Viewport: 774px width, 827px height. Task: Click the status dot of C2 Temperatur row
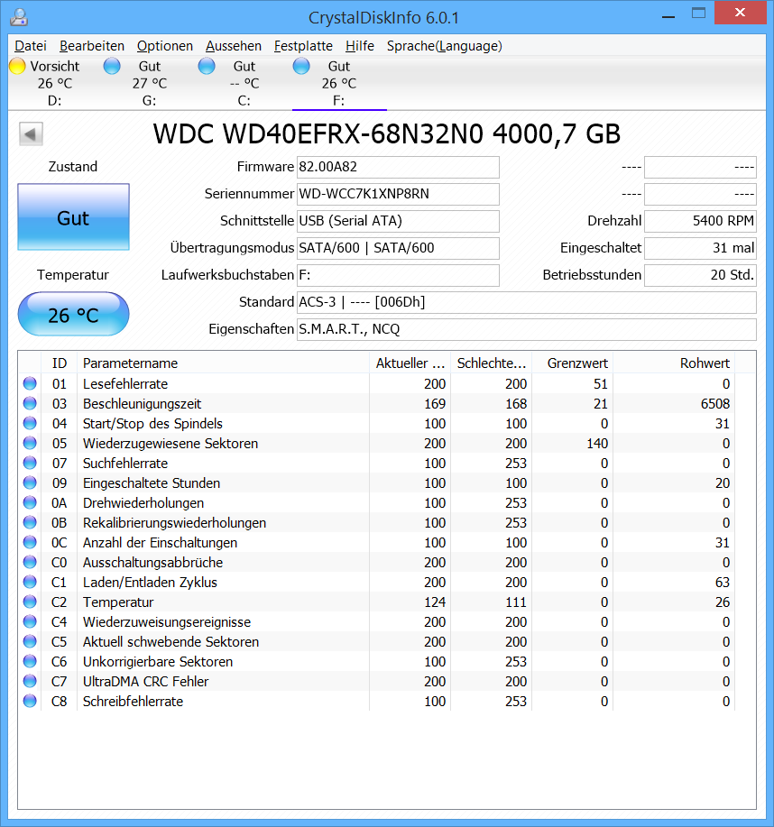tap(30, 602)
